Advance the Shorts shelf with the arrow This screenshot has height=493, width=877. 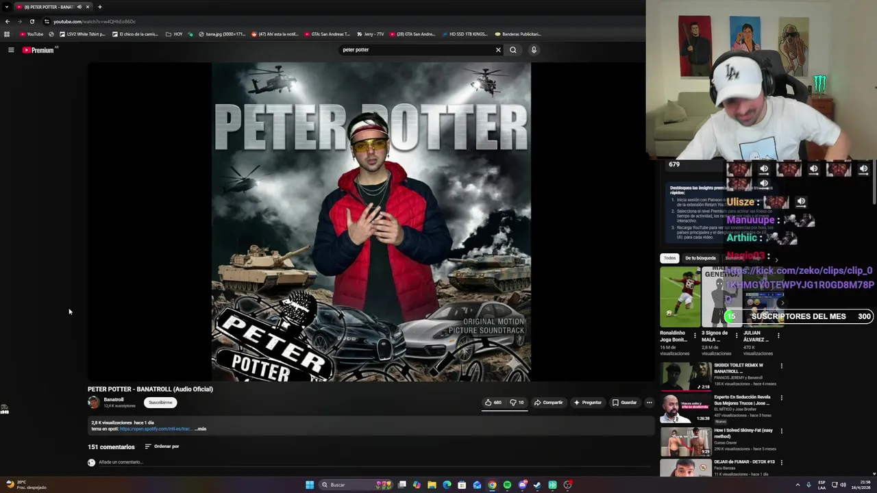click(782, 303)
